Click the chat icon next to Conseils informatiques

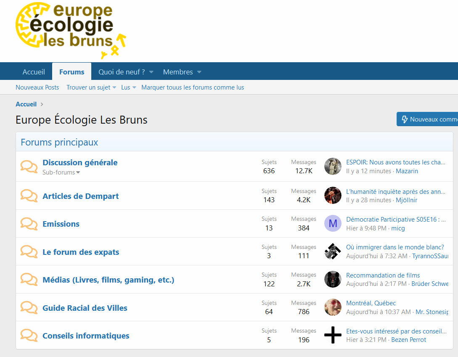coord(29,336)
